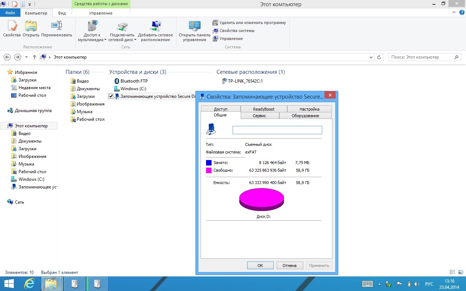
Task: Click the Отмена (Cancel) button
Action: (x=290, y=266)
